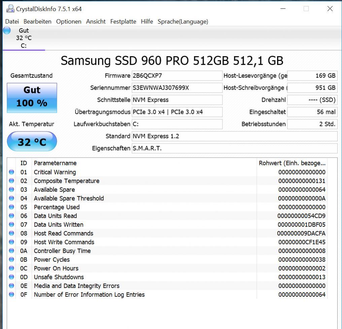
Task: Click the Rohwert column header
Action: (x=292, y=163)
